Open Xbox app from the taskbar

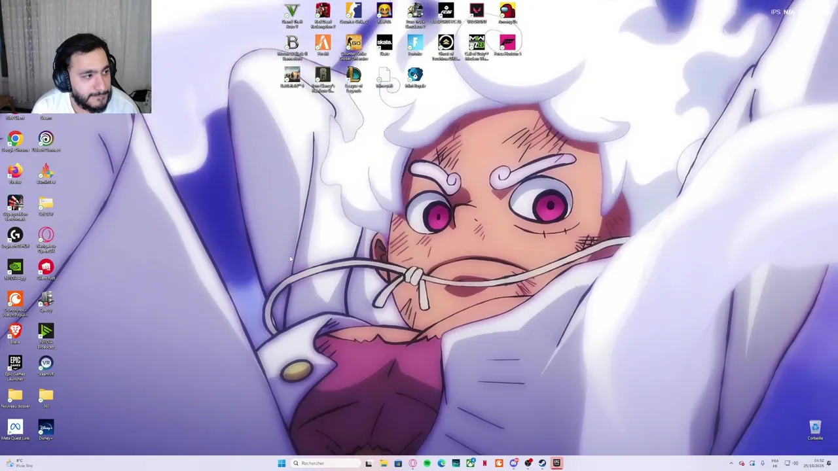(471, 463)
